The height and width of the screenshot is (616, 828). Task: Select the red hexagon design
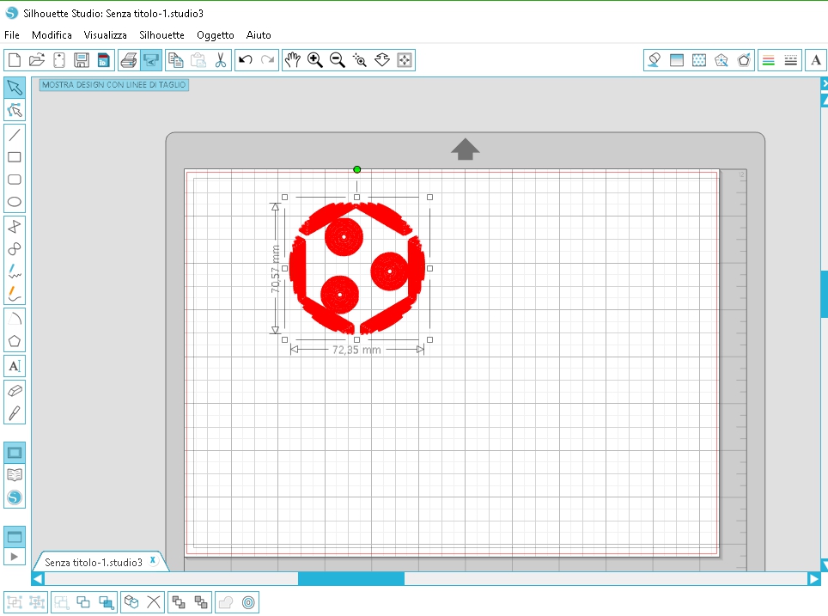(357, 268)
